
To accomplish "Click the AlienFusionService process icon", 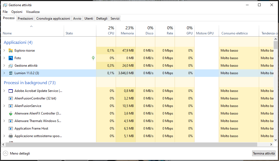I will (11, 106).
